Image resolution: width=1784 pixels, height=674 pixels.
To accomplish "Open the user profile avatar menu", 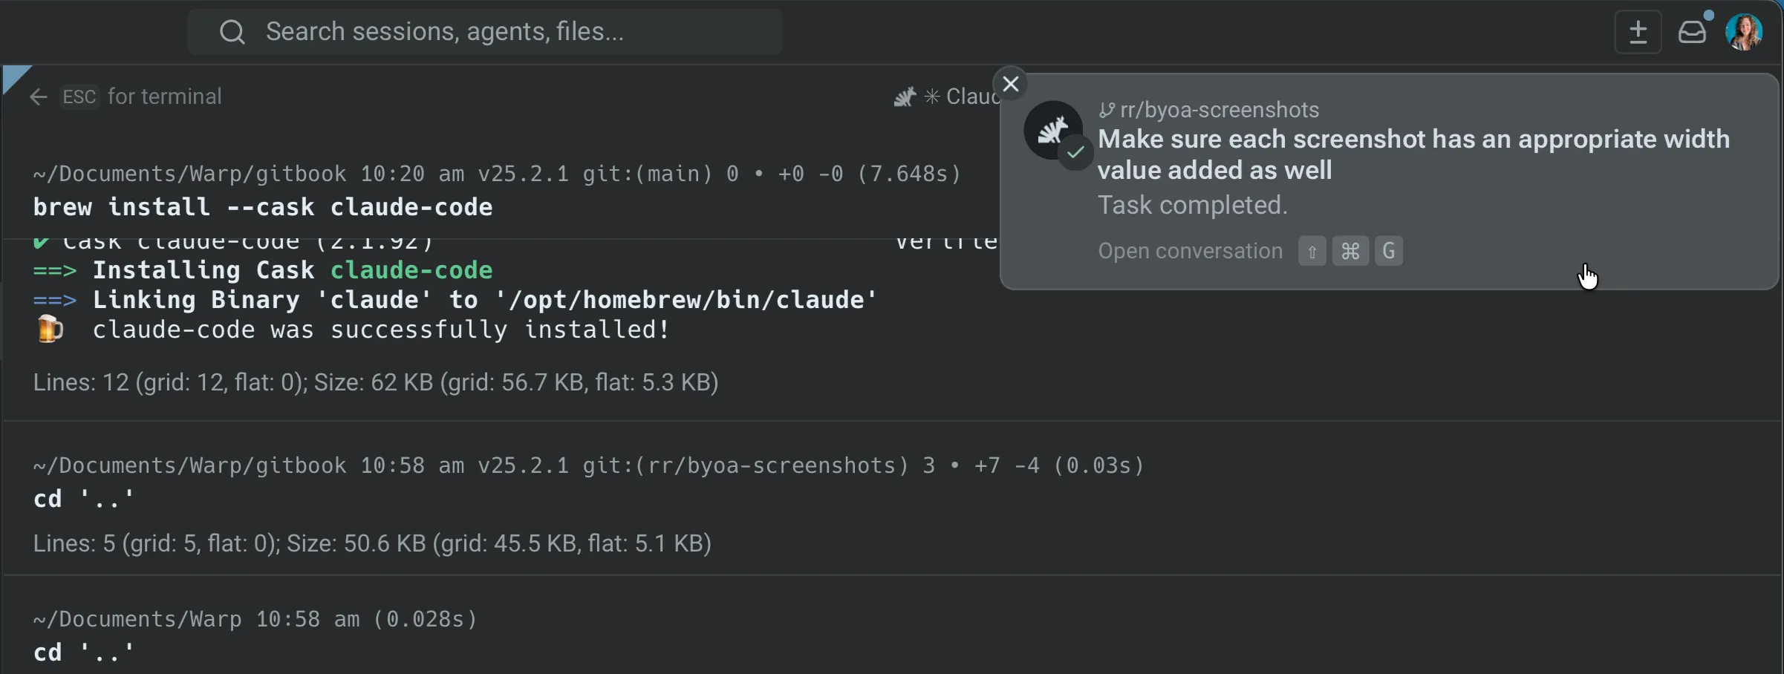I will [1745, 31].
